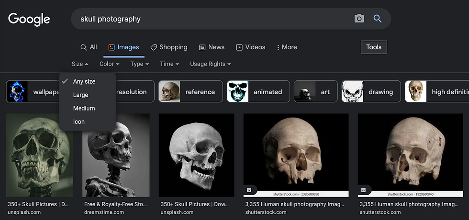Expand the Type filter dropdown

pyautogui.click(x=140, y=64)
